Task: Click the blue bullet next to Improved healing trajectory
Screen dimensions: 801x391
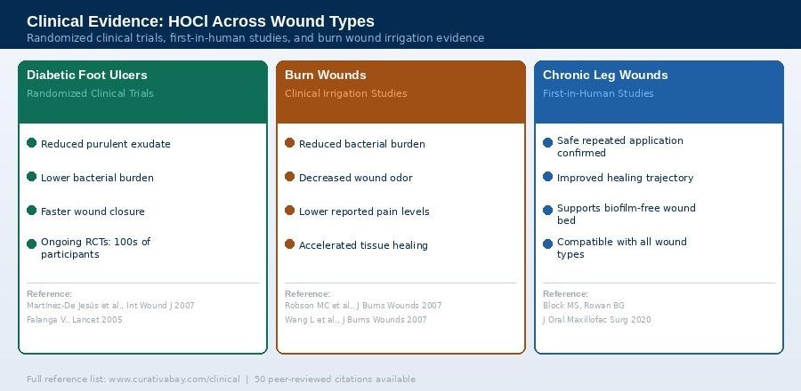Action: click(x=547, y=177)
